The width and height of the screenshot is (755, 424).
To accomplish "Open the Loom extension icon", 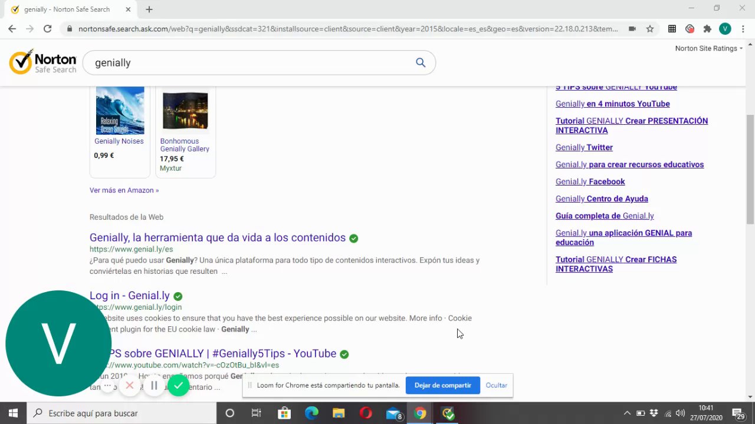I will (690, 29).
